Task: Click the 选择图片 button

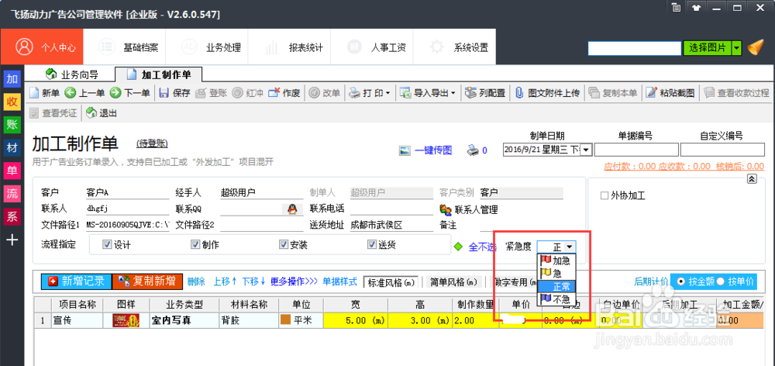Action: click(x=708, y=48)
